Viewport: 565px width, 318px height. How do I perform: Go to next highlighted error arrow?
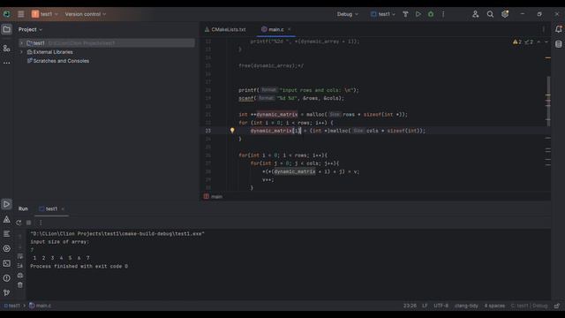tap(546, 42)
